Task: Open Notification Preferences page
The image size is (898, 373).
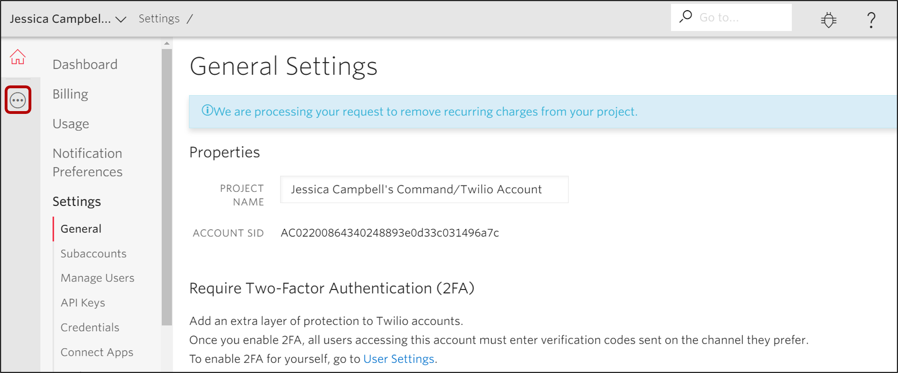Action: (x=87, y=162)
